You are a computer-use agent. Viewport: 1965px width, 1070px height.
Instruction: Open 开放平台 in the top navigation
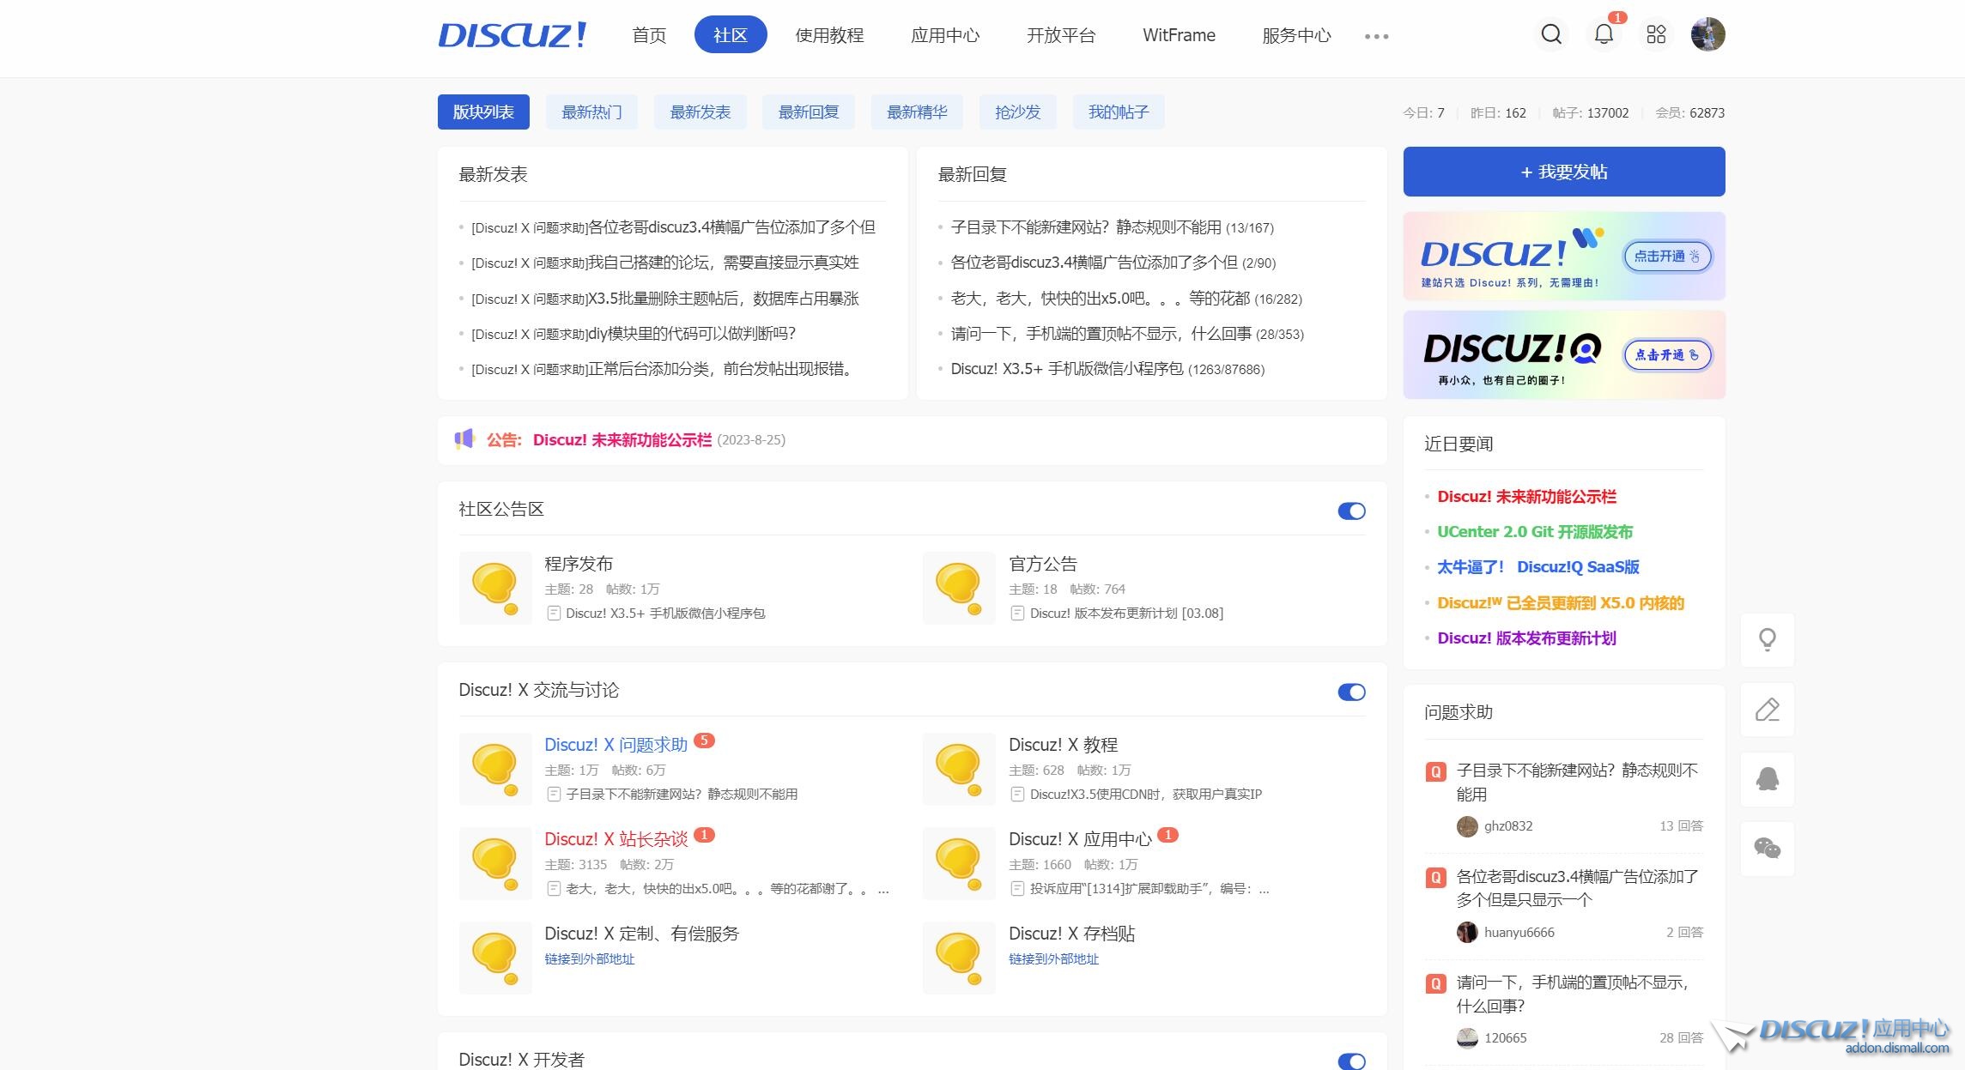(x=1061, y=35)
